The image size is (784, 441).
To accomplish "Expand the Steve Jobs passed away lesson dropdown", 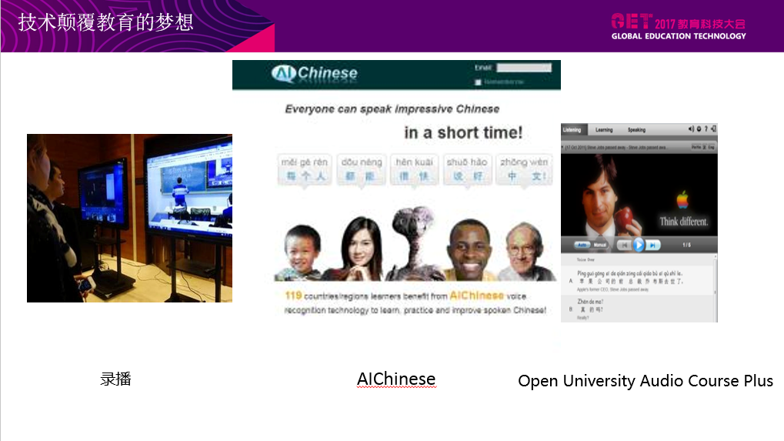I will 562,147.
